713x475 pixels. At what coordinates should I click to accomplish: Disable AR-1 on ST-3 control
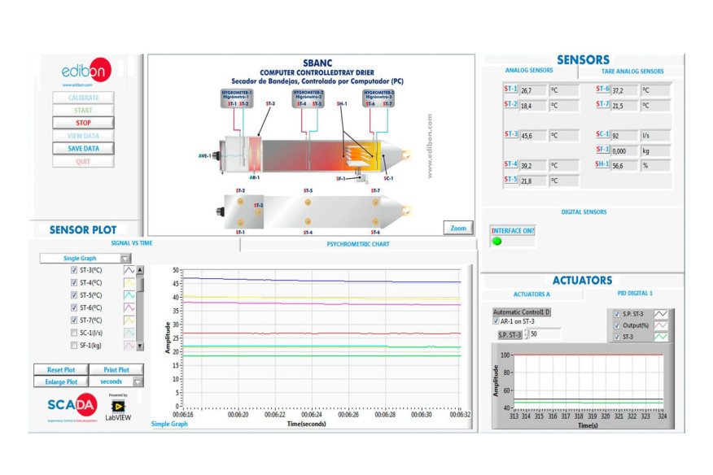[496, 322]
